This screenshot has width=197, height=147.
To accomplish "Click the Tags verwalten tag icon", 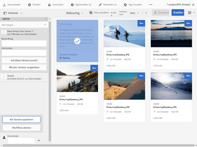I will [x=125, y=5].
